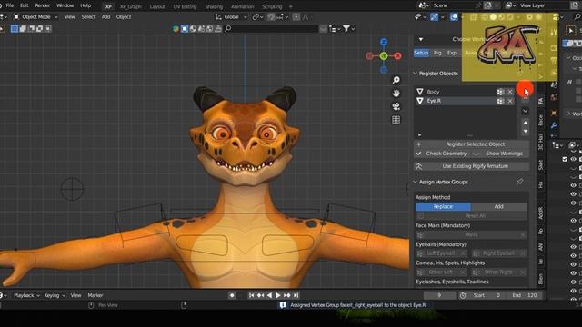This screenshot has height=327, width=582.
Task: Select the Replace assign method
Action: pos(443,206)
